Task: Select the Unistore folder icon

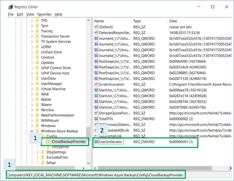Action: click(37, 57)
